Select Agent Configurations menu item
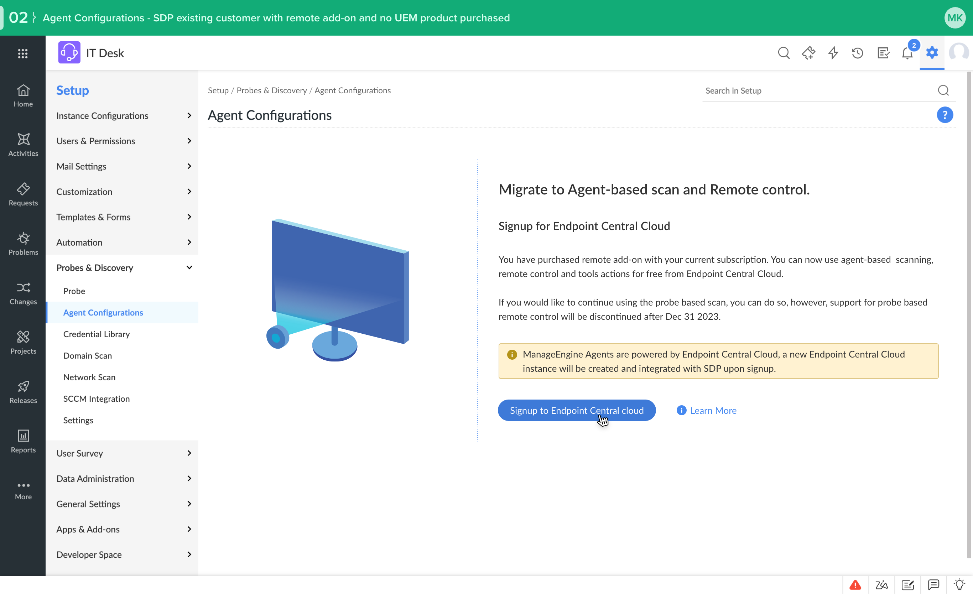Image resolution: width=973 pixels, height=594 pixels. pos(122,312)
